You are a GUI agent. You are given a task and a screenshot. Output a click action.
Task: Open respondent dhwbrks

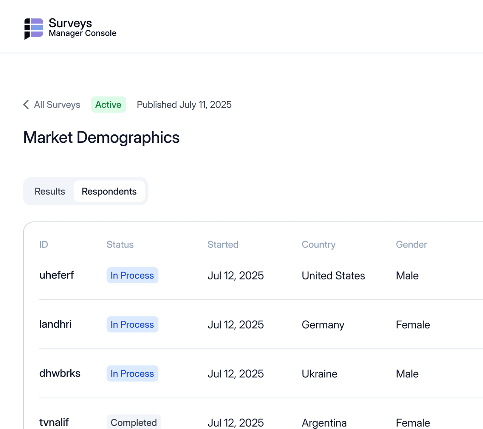pyautogui.click(x=60, y=373)
